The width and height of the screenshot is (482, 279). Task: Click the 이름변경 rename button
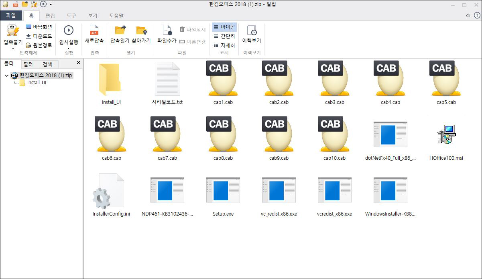(193, 41)
